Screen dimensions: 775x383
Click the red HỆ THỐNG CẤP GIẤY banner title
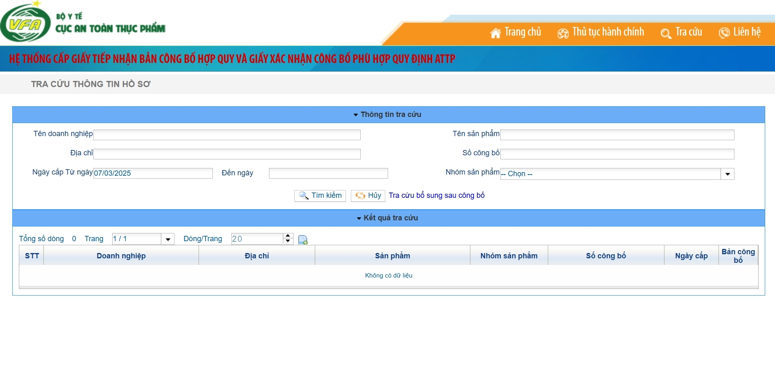(x=232, y=59)
